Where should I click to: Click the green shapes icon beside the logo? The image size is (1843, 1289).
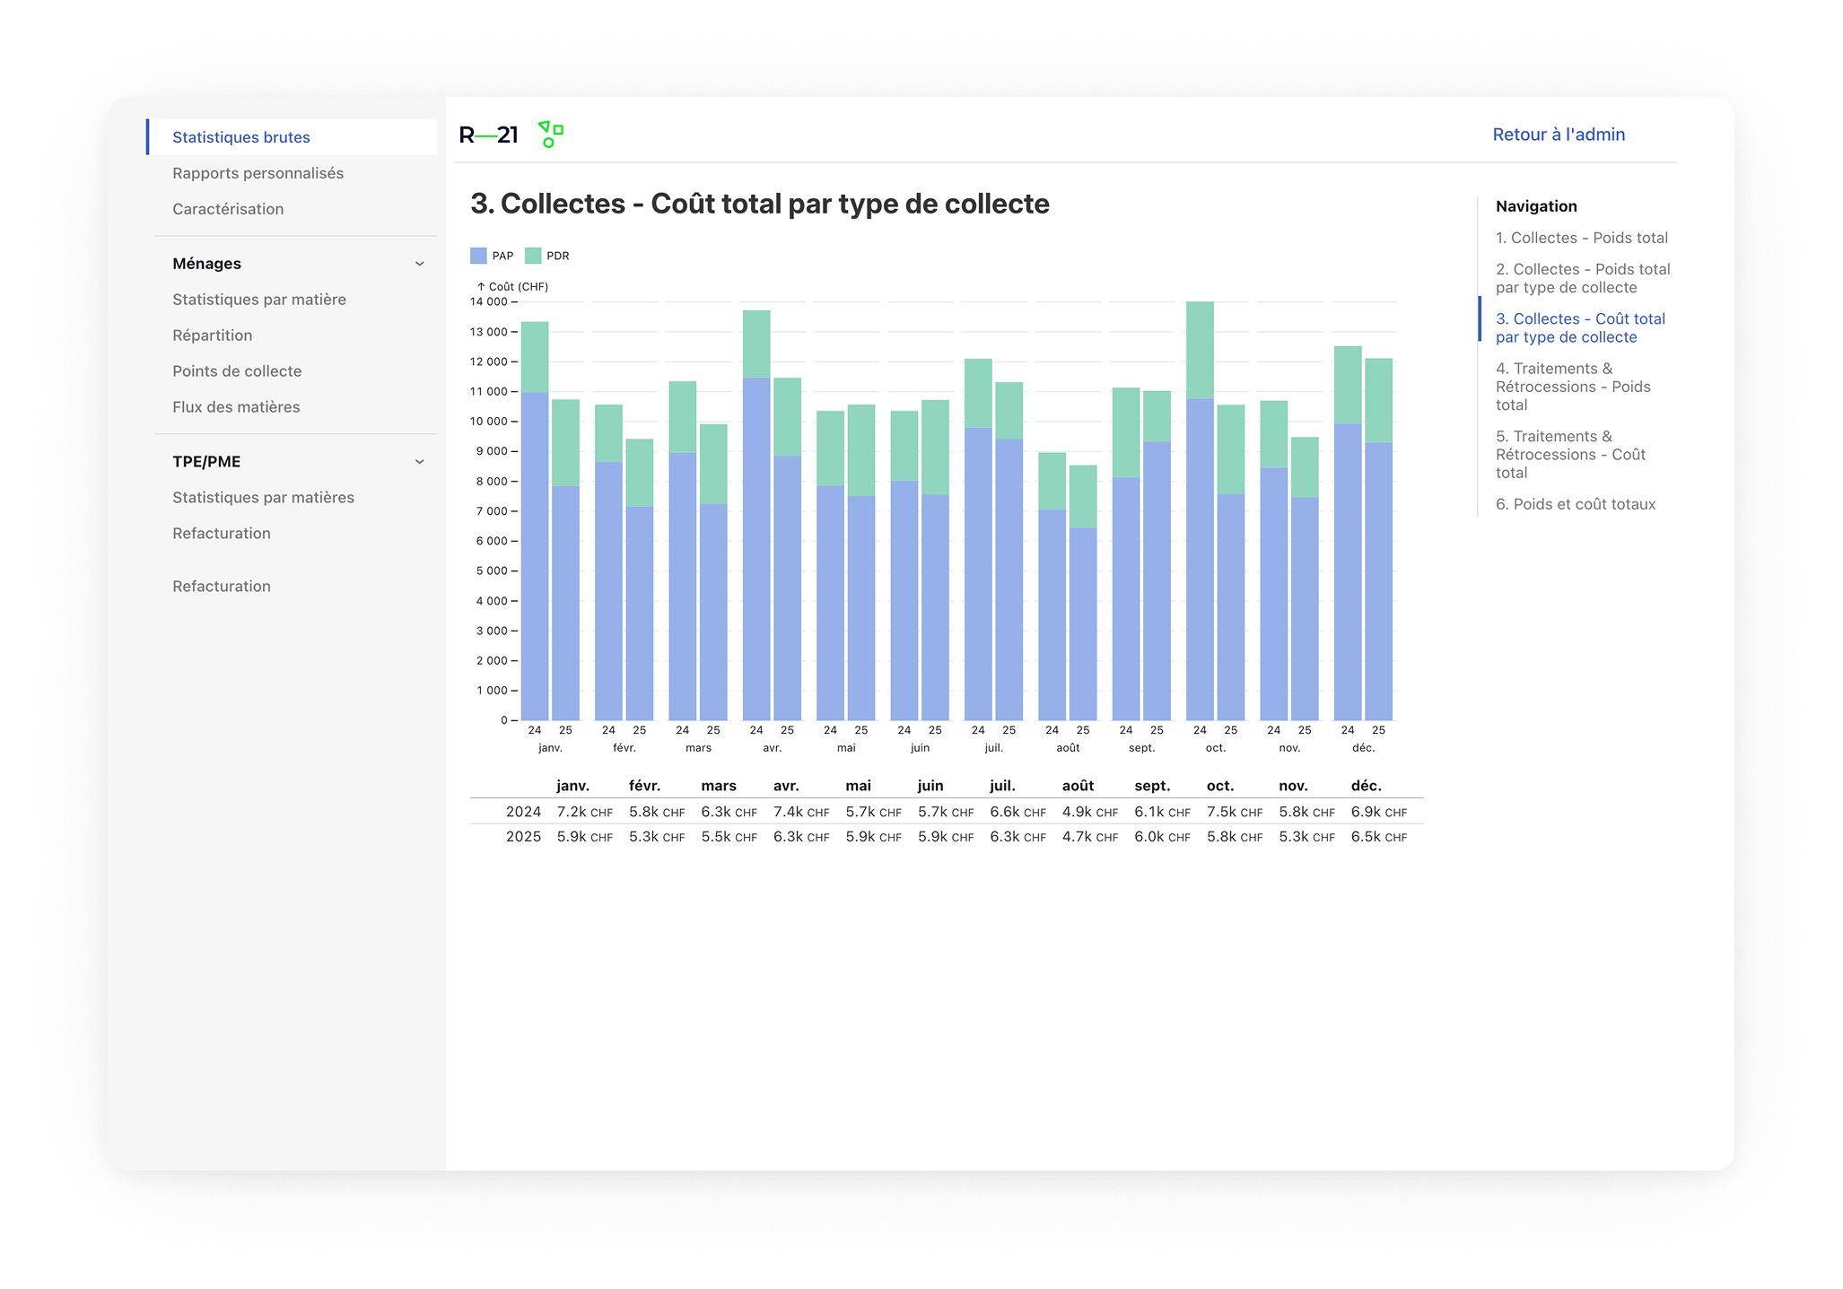point(550,135)
